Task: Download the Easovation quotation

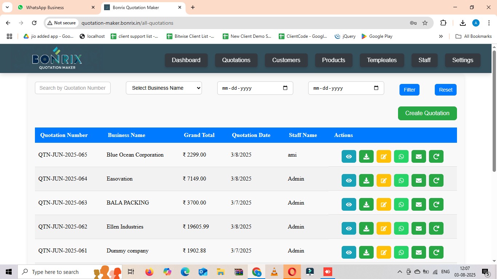Action: coord(366,181)
